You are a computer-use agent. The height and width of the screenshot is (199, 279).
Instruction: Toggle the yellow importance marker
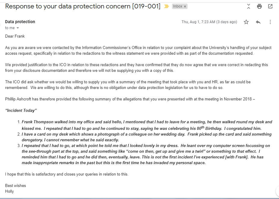click(x=167, y=6)
